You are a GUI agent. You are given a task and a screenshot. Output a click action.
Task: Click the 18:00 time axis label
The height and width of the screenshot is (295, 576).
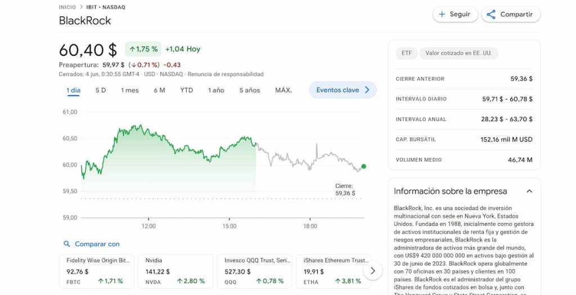point(310,226)
